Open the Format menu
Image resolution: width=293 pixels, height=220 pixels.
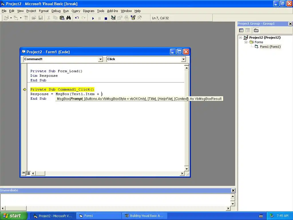[44, 11]
